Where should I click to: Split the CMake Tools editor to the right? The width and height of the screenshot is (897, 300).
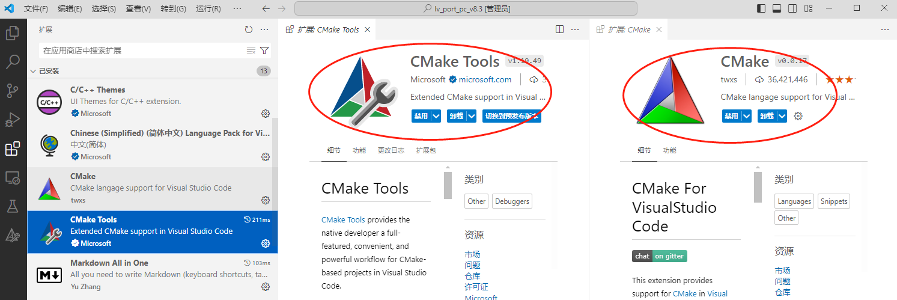pyautogui.click(x=559, y=29)
